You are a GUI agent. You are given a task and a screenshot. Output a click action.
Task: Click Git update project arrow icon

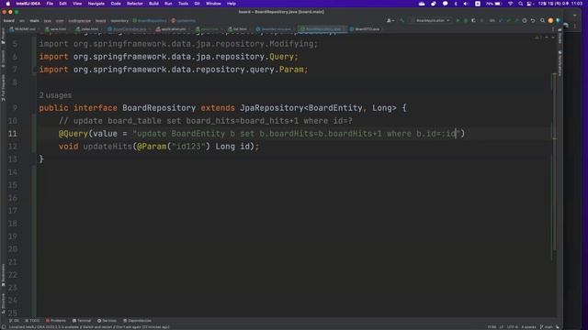coord(501,20)
